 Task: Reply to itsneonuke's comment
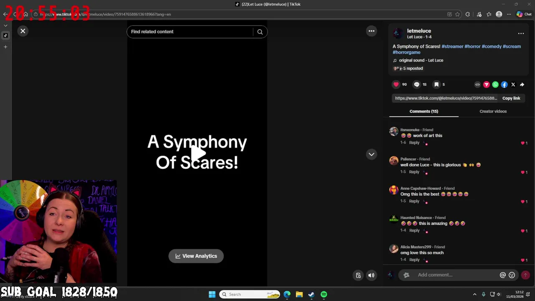click(x=414, y=143)
